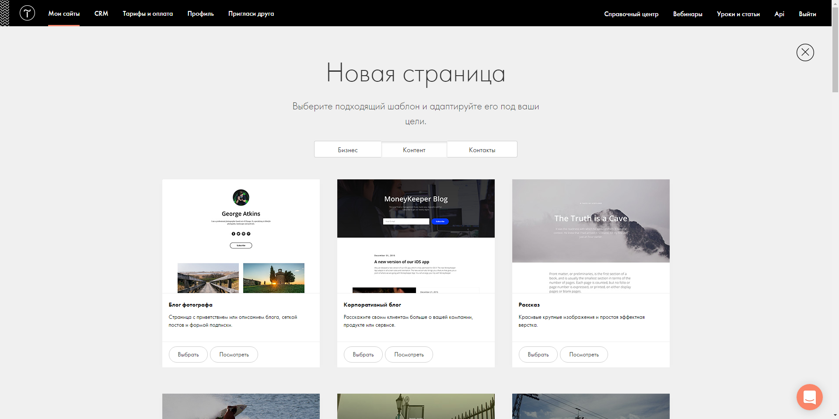Open the chat support widget
Screen dimensions: 839x419
pos(809,397)
